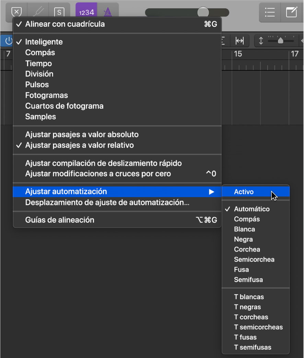Enable Ajustar pasajes a valor absoluto

click(x=82, y=135)
